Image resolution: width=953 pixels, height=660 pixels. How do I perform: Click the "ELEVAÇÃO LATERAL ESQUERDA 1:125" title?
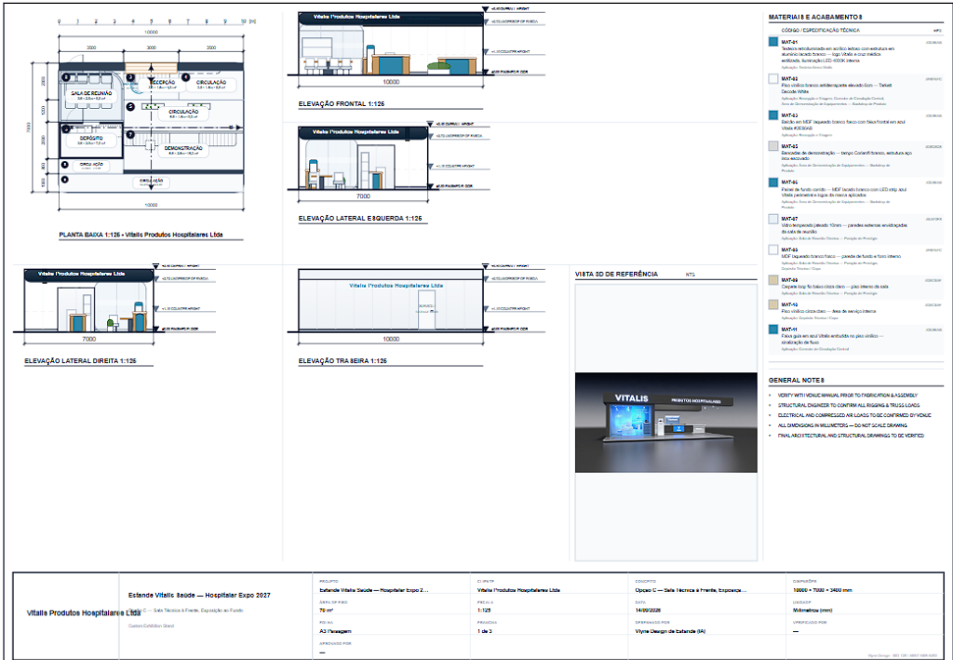point(360,218)
